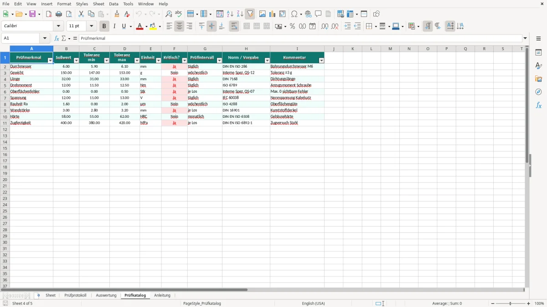Open the Font Name dropdown
The width and height of the screenshot is (547, 307).
click(x=58, y=26)
